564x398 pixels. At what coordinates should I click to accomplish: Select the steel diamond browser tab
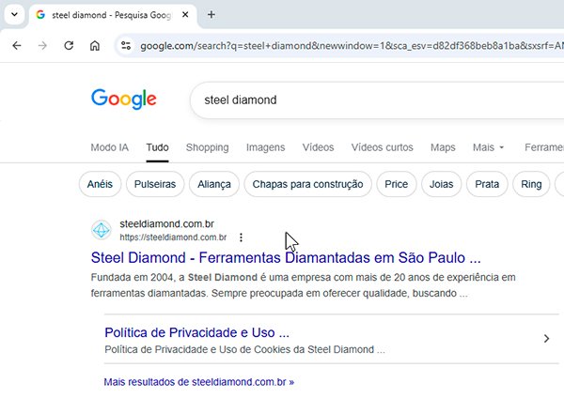[112, 15]
